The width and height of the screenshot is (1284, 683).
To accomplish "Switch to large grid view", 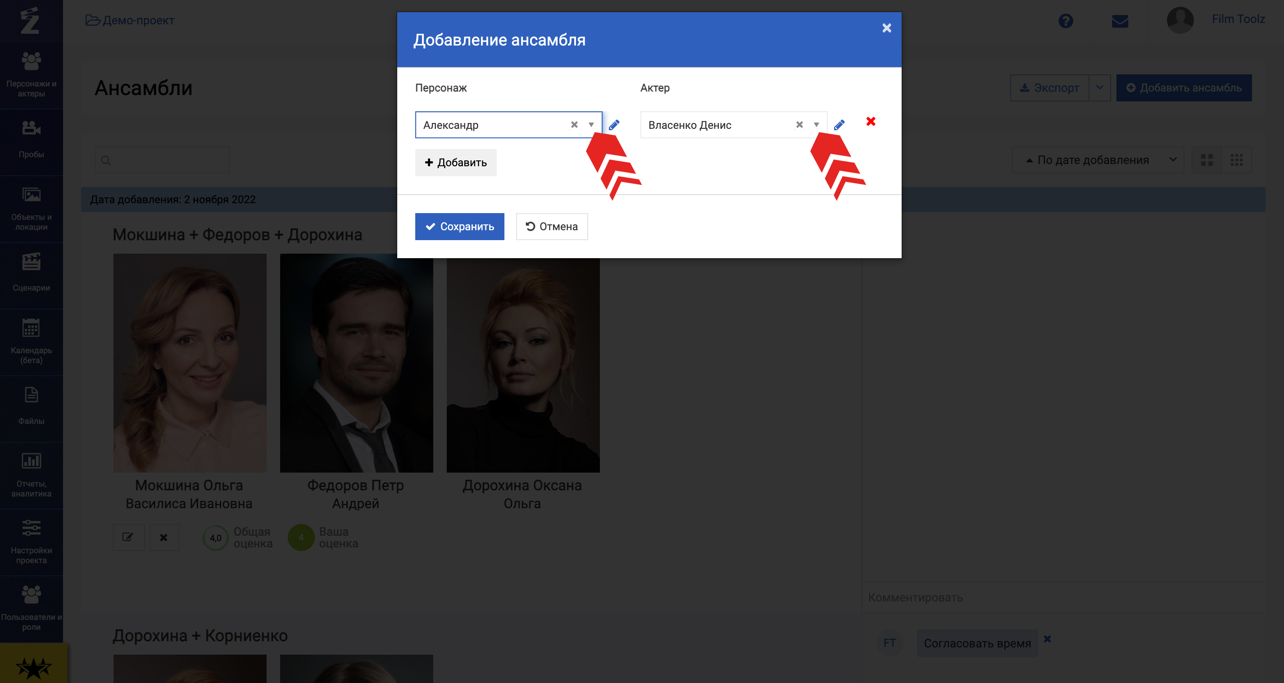I will (1207, 160).
